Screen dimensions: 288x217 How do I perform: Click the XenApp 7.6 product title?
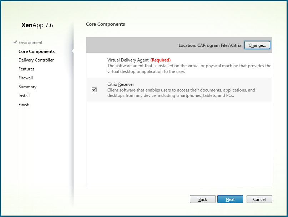[37, 25]
